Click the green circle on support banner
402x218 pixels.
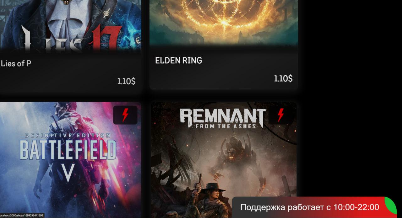[392, 206]
